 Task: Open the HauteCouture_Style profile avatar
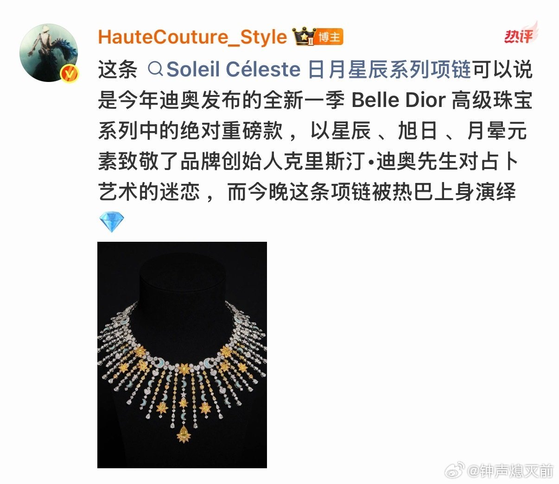tap(48, 53)
